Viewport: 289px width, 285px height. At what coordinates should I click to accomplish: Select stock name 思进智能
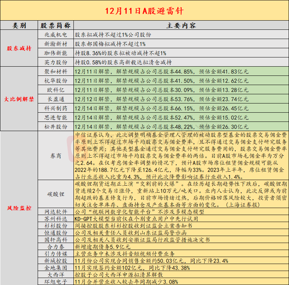pos(56,117)
